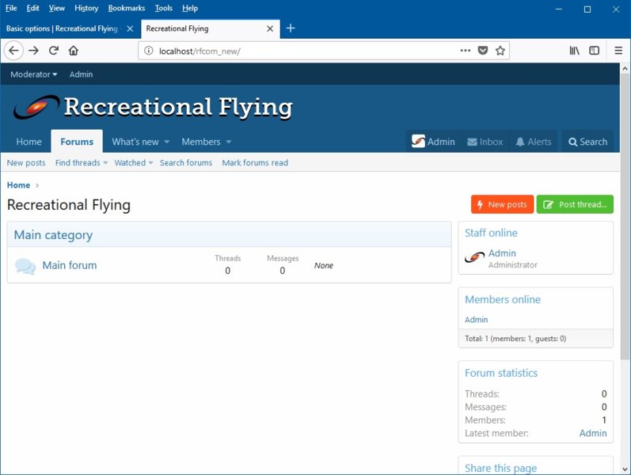Click the scrollbar up arrow
631x475 pixels.
[625, 68]
